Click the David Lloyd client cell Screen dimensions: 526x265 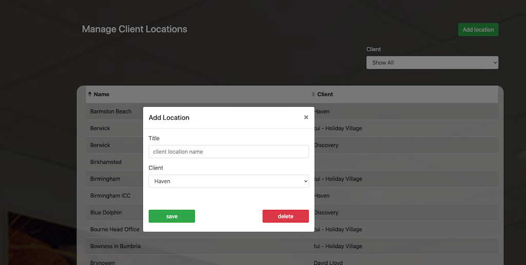tap(328, 262)
